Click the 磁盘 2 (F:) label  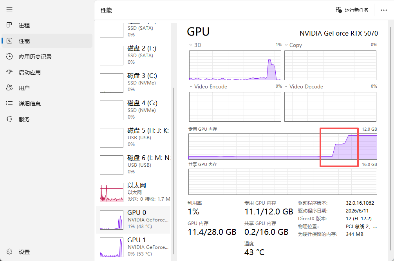[x=142, y=48]
